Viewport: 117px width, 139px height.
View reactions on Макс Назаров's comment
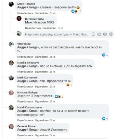coord(76,11)
